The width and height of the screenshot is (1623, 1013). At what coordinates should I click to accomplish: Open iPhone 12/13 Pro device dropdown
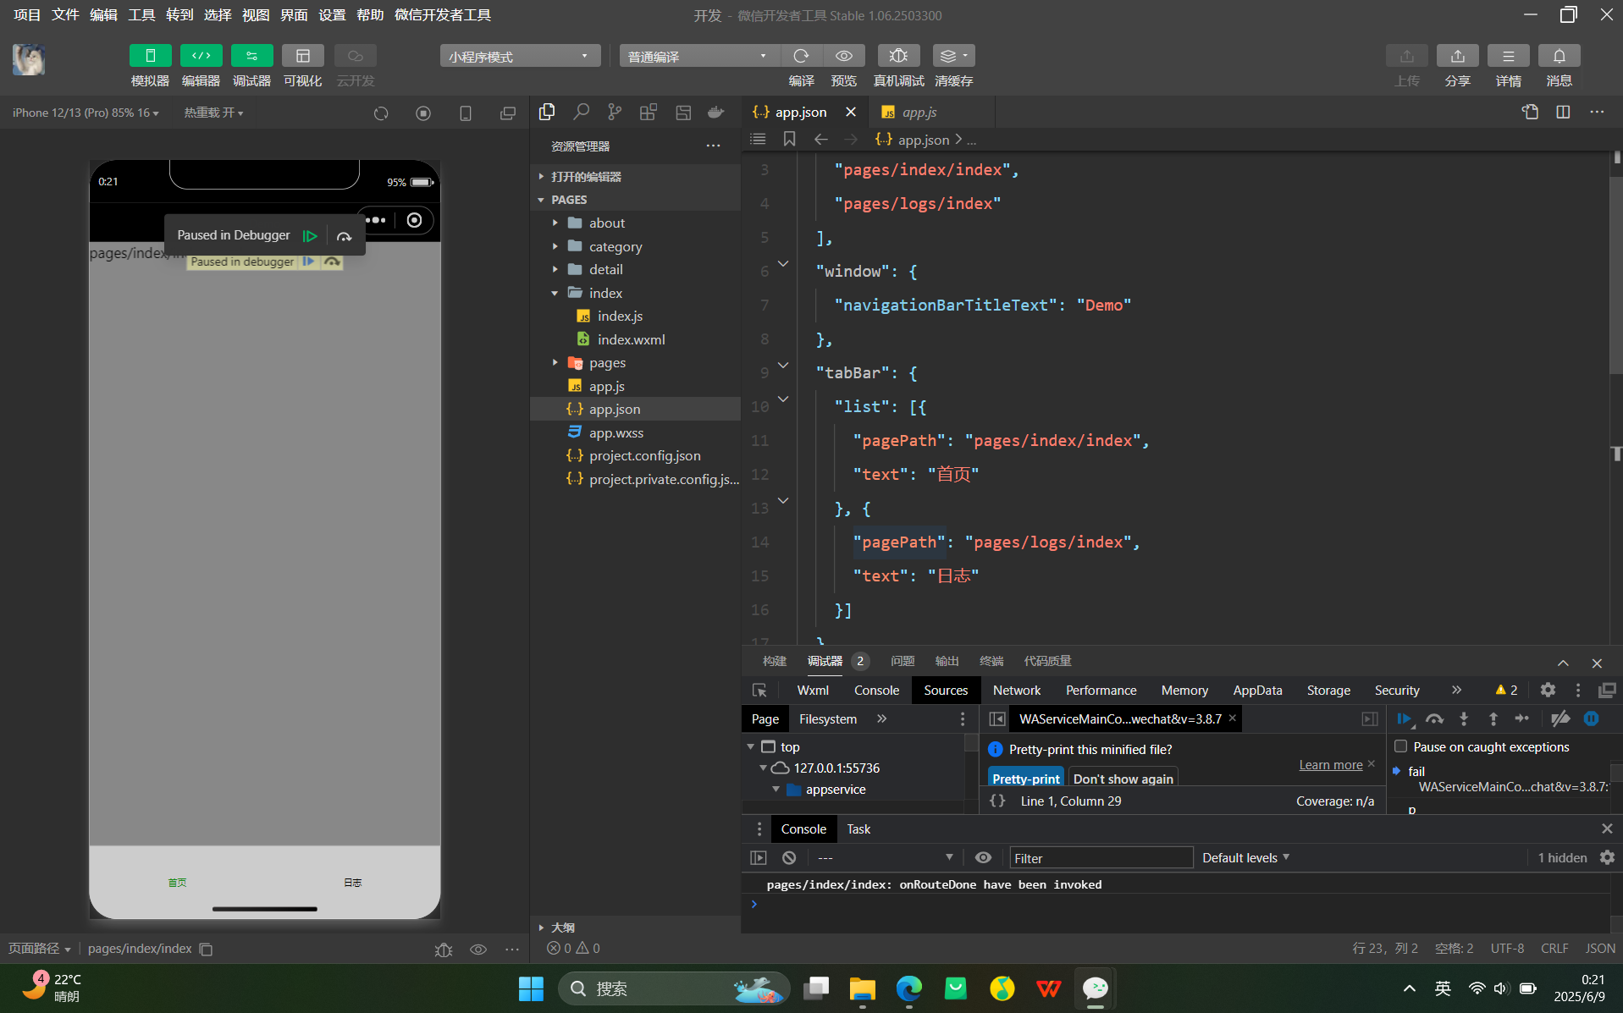[86, 113]
